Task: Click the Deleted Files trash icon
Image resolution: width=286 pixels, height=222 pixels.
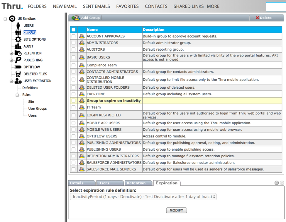Action: click(x=18, y=74)
